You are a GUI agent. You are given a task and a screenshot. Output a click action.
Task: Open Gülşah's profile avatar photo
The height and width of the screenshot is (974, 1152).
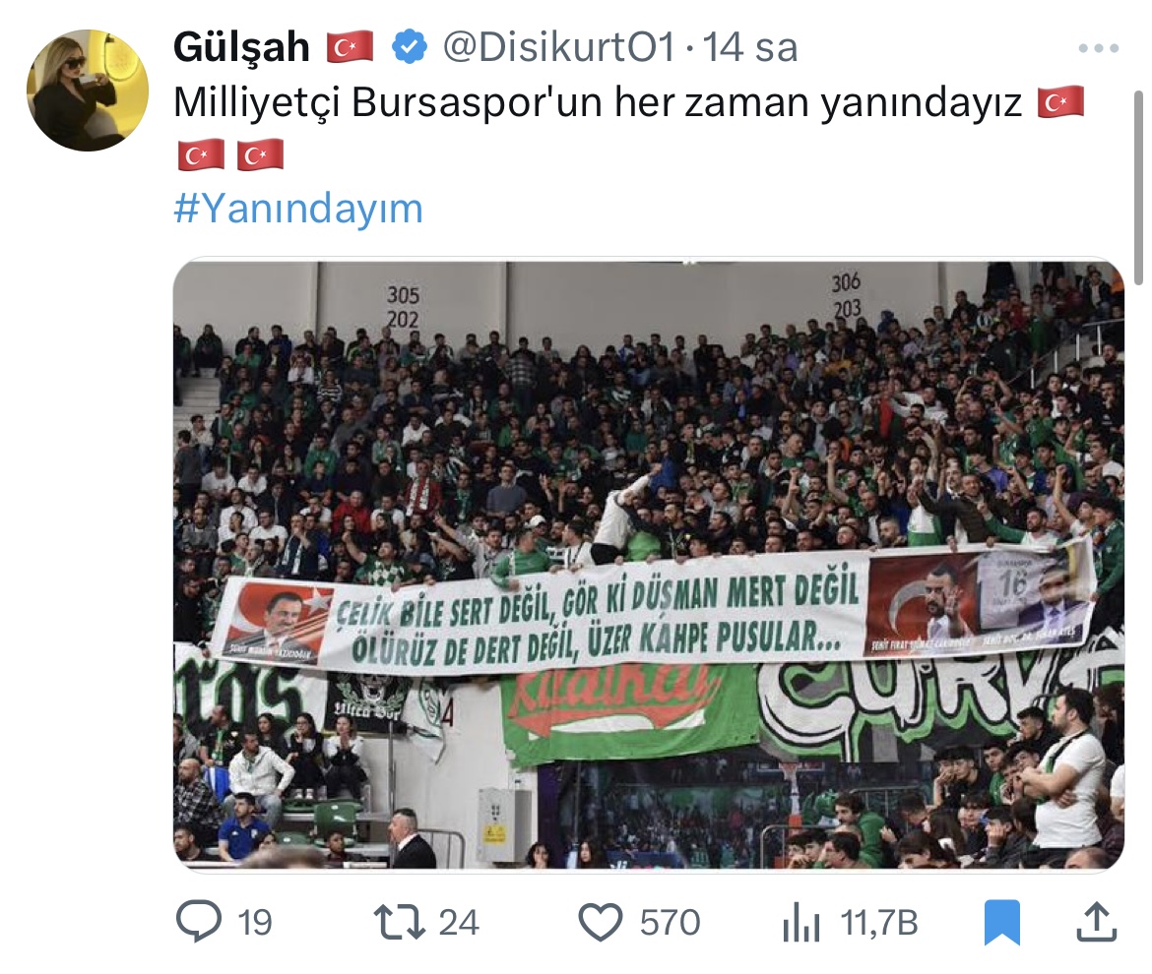tap(88, 91)
